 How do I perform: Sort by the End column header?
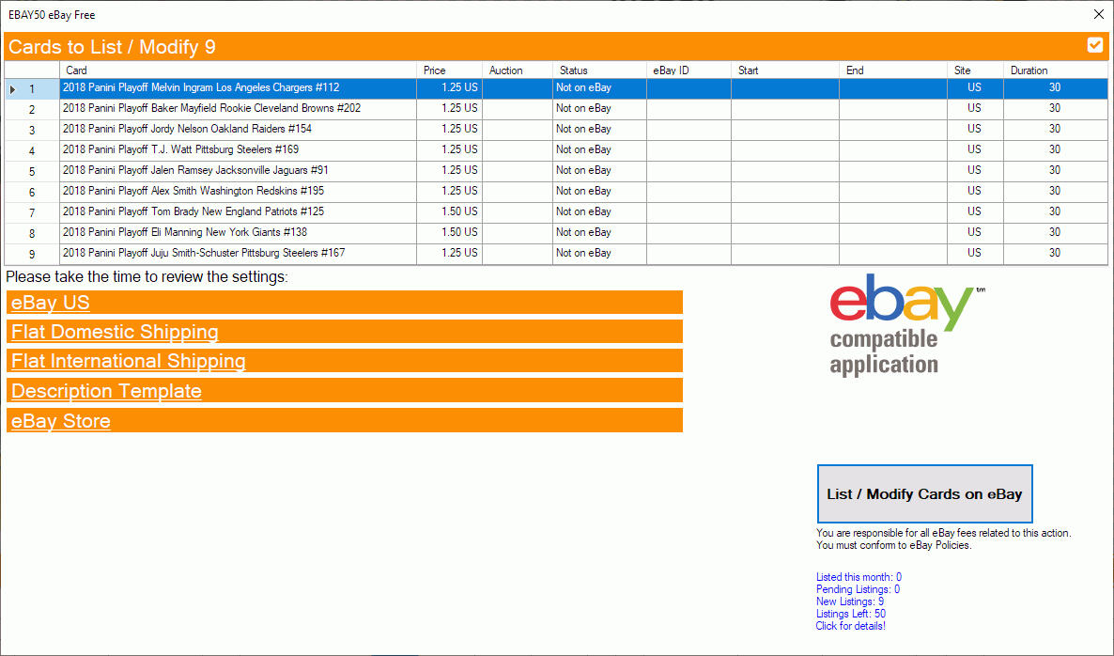pyautogui.click(x=893, y=70)
